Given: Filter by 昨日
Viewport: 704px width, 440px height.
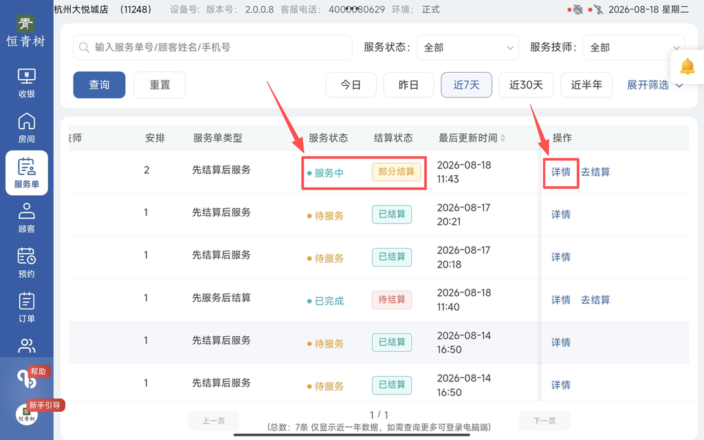Looking at the screenshot, I should (x=408, y=85).
